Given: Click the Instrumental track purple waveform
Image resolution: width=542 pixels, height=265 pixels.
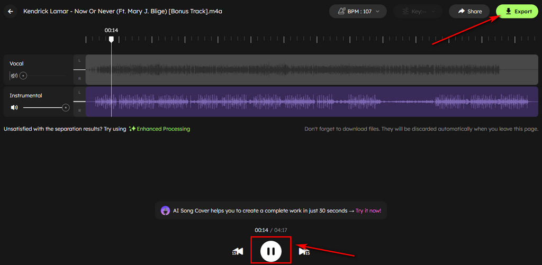Looking at the screenshot, I should point(312,102).
